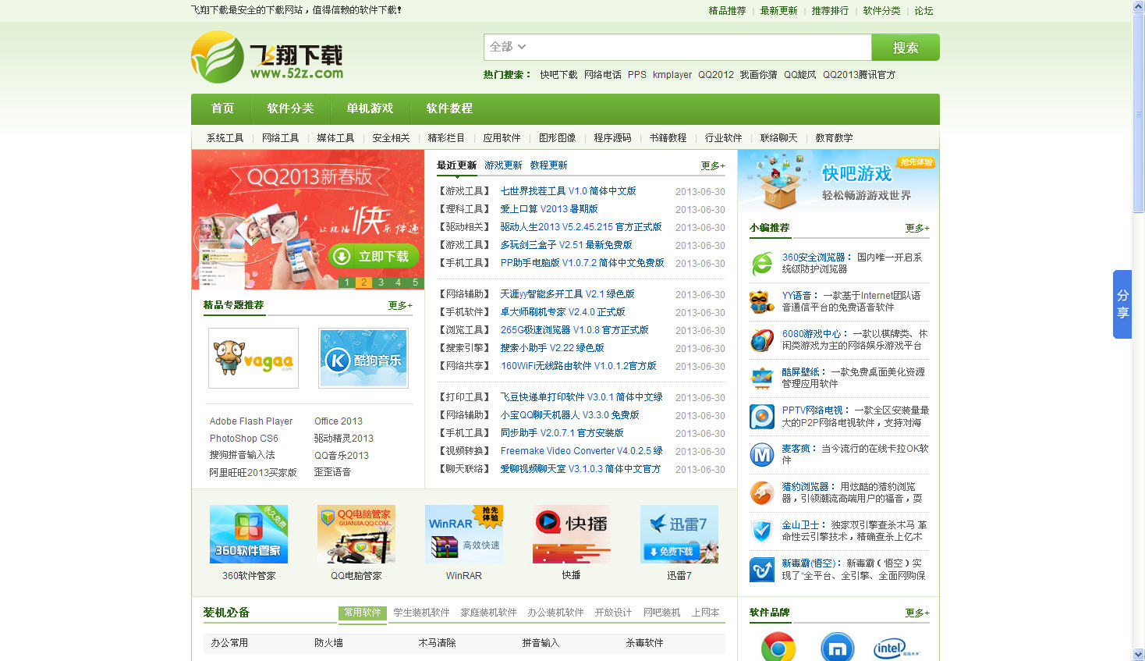Click inside the search text field
The image size is (1145, 661).
(x=698, y=47)
